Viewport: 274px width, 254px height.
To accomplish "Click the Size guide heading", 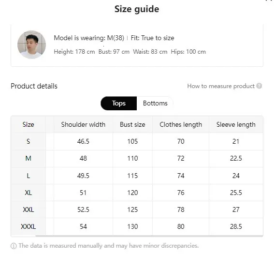I will [137, 9].
